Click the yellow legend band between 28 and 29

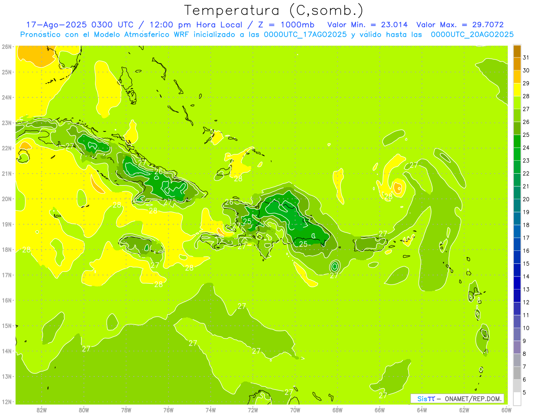(x=517, y=90)
